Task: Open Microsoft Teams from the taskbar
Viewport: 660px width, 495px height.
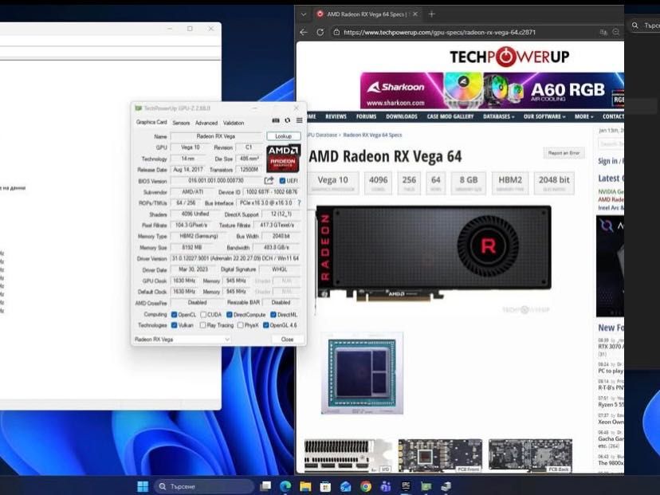Action: (386, 486)
